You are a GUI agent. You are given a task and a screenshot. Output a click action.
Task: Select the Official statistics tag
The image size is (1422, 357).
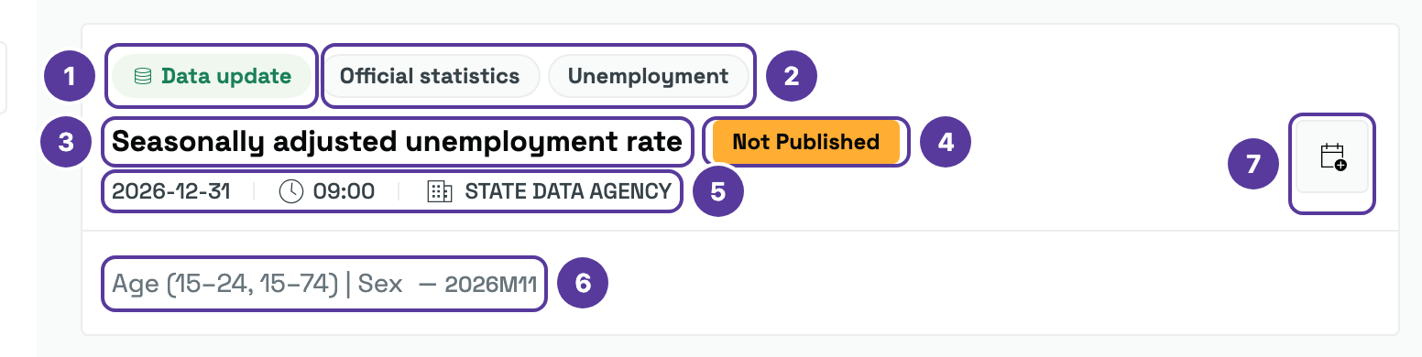tap(430, 76)
